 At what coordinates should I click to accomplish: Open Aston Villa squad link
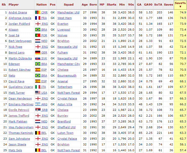pyautogui.click(x=65, y=104)
